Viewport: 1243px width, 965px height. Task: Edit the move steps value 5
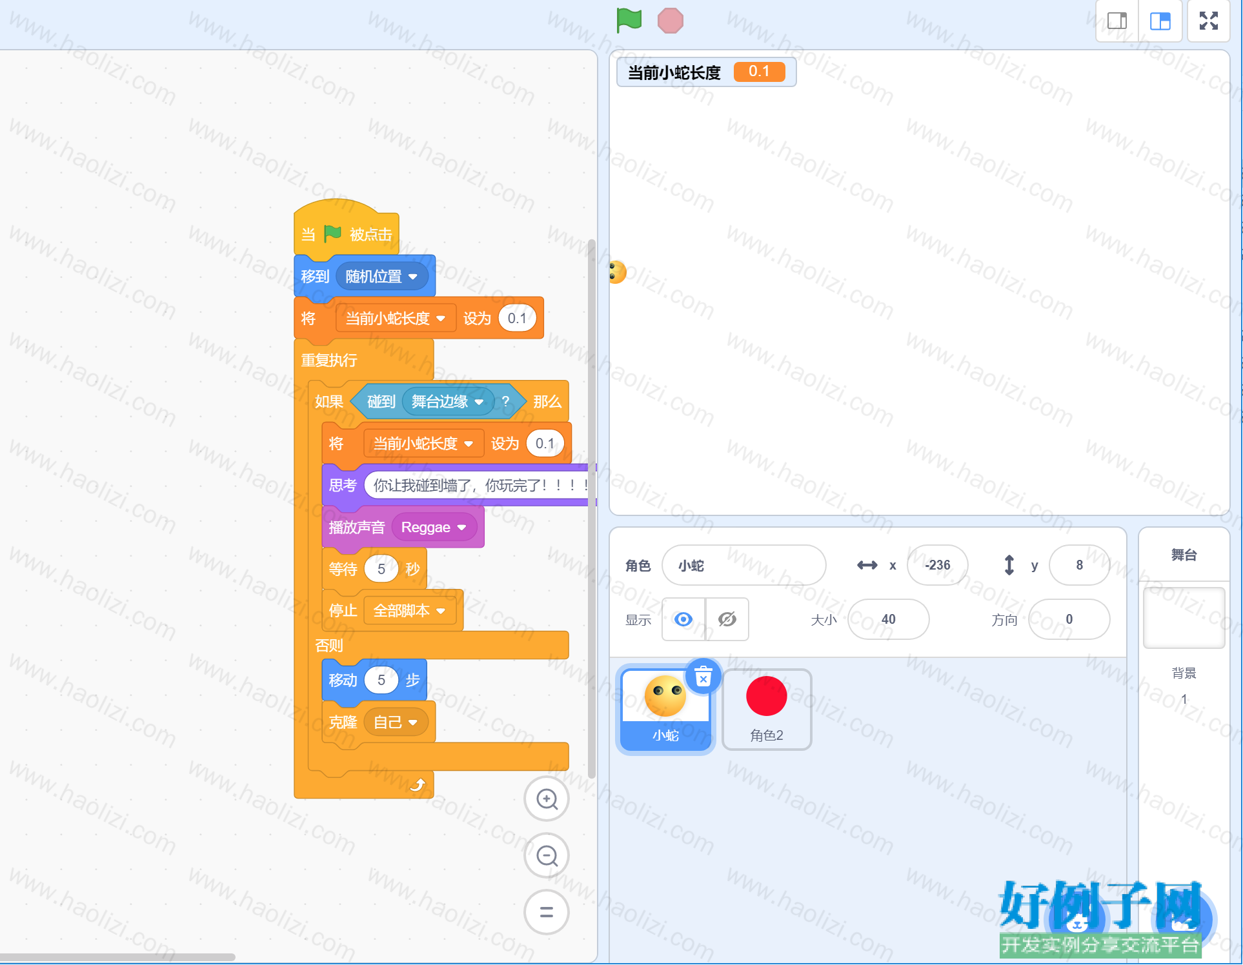pyautogui.click(x=381, y=681)
